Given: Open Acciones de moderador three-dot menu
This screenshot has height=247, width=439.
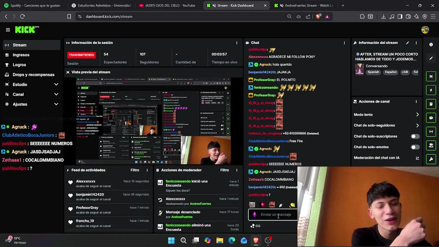Looking at the screenshot, I should coord(237,170).
